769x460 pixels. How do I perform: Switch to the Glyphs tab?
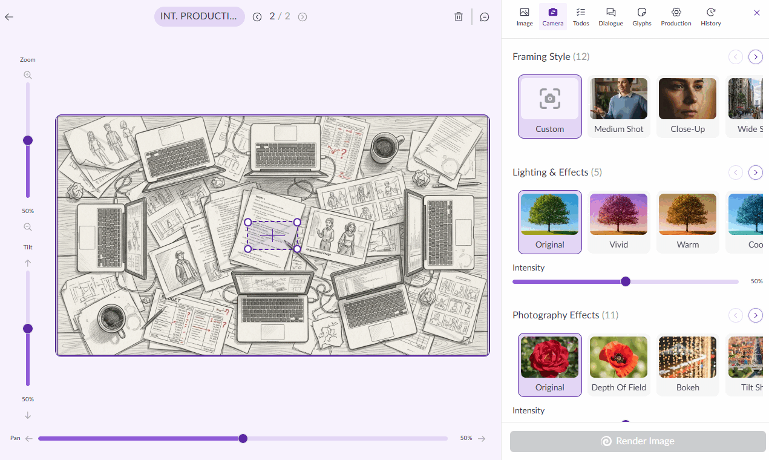tap(642, 17)
